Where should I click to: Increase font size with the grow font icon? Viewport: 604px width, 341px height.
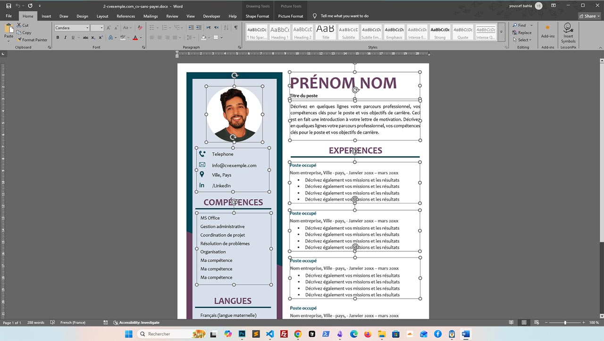[108, 28]
